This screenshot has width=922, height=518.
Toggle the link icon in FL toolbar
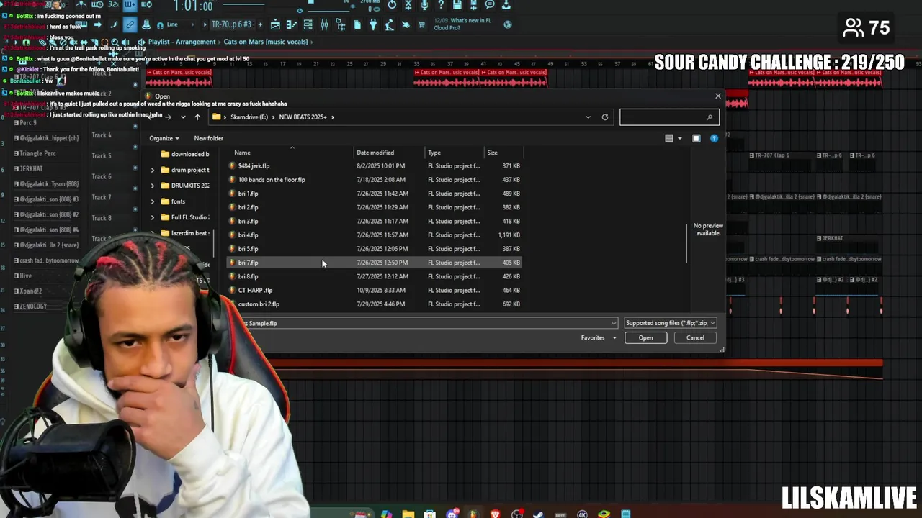tap(130, 24)
